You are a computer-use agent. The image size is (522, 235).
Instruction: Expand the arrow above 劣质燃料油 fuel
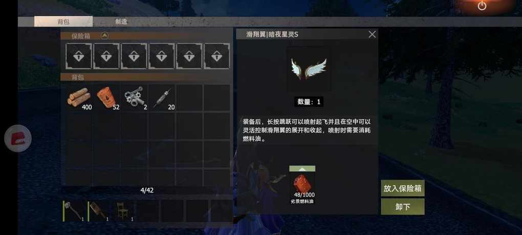302,168
